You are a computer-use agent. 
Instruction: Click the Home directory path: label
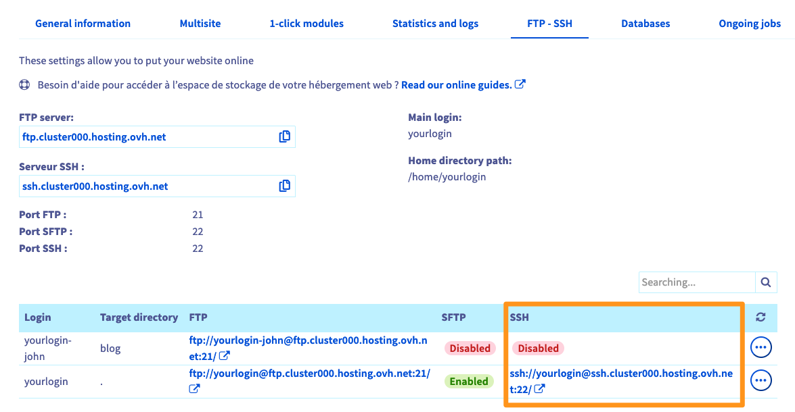click(x=460, y=161)
